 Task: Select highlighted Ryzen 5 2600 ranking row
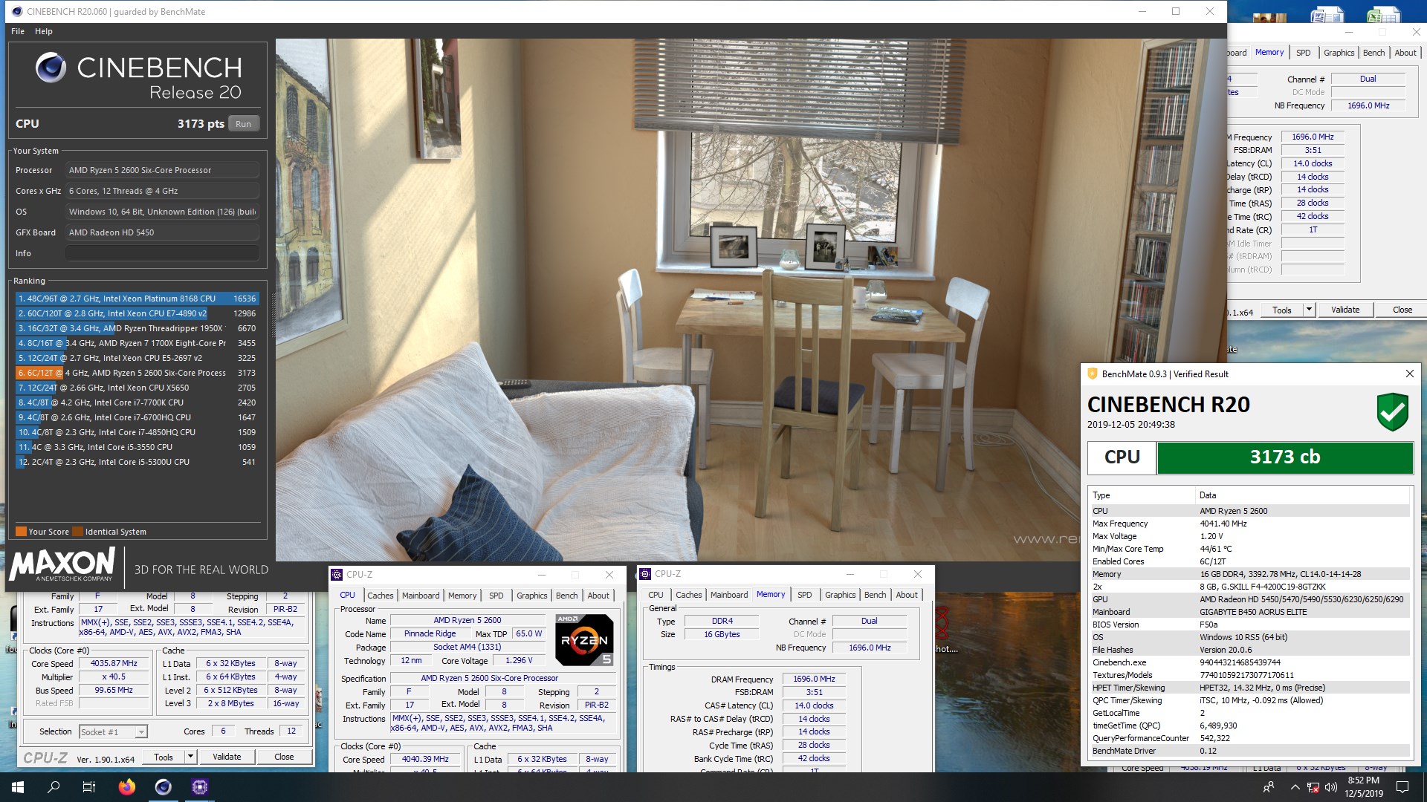[x=137, y=373]
